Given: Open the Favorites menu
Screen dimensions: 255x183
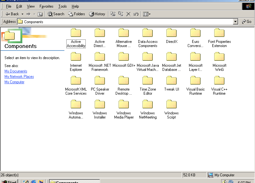Looking at the screenshot, I should point(46,6).
